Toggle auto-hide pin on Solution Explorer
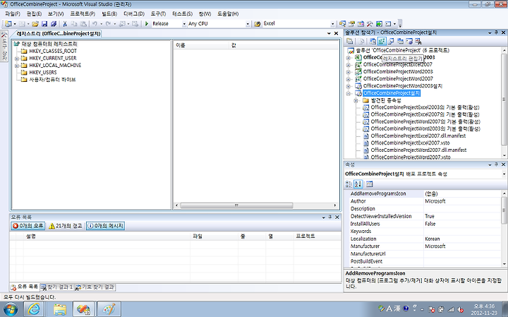The height and width of the screenshot is (317, 508). pyautogui.click(x=496, y=32)
